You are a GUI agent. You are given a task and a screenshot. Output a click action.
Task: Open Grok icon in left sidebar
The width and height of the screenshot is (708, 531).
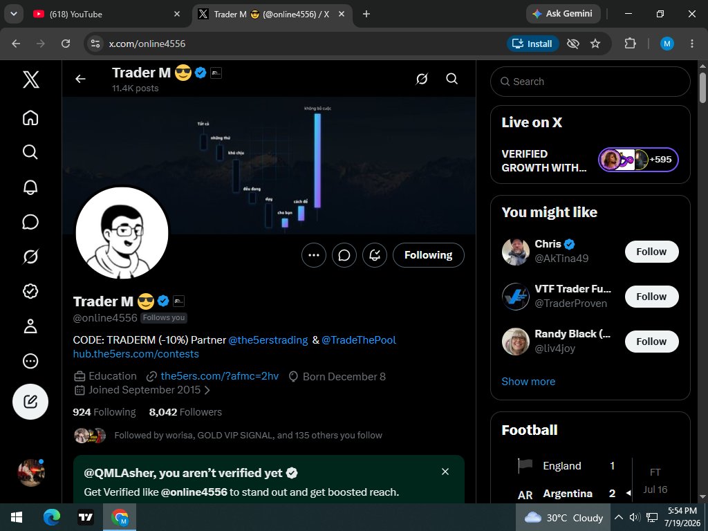click(x=30, y=257)
